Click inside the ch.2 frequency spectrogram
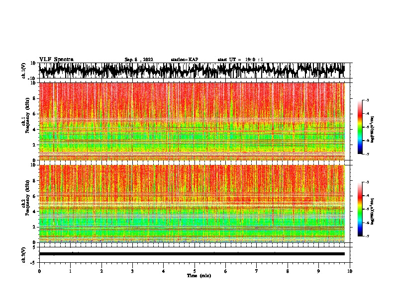Image resolution: width=394 pixels, height=304 pixels. 192,204
